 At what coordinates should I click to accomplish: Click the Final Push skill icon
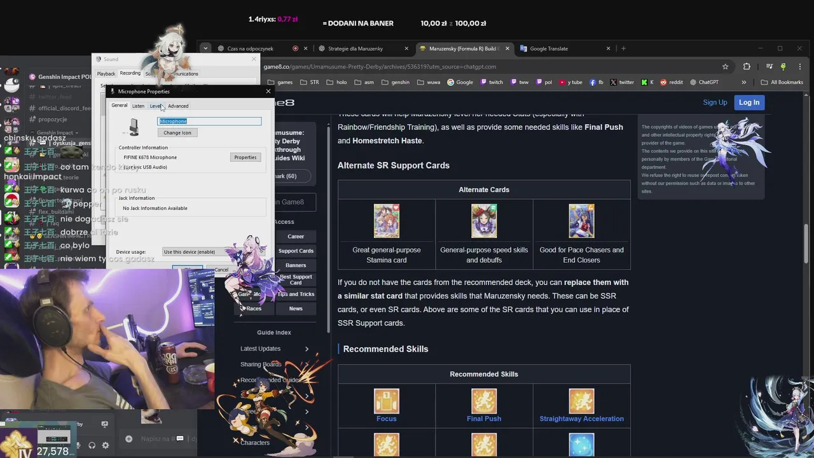(484, 401)
